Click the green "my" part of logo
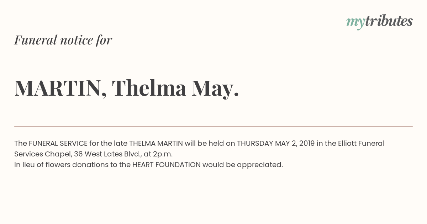The image size is (427, 224). tap(355, 22)
